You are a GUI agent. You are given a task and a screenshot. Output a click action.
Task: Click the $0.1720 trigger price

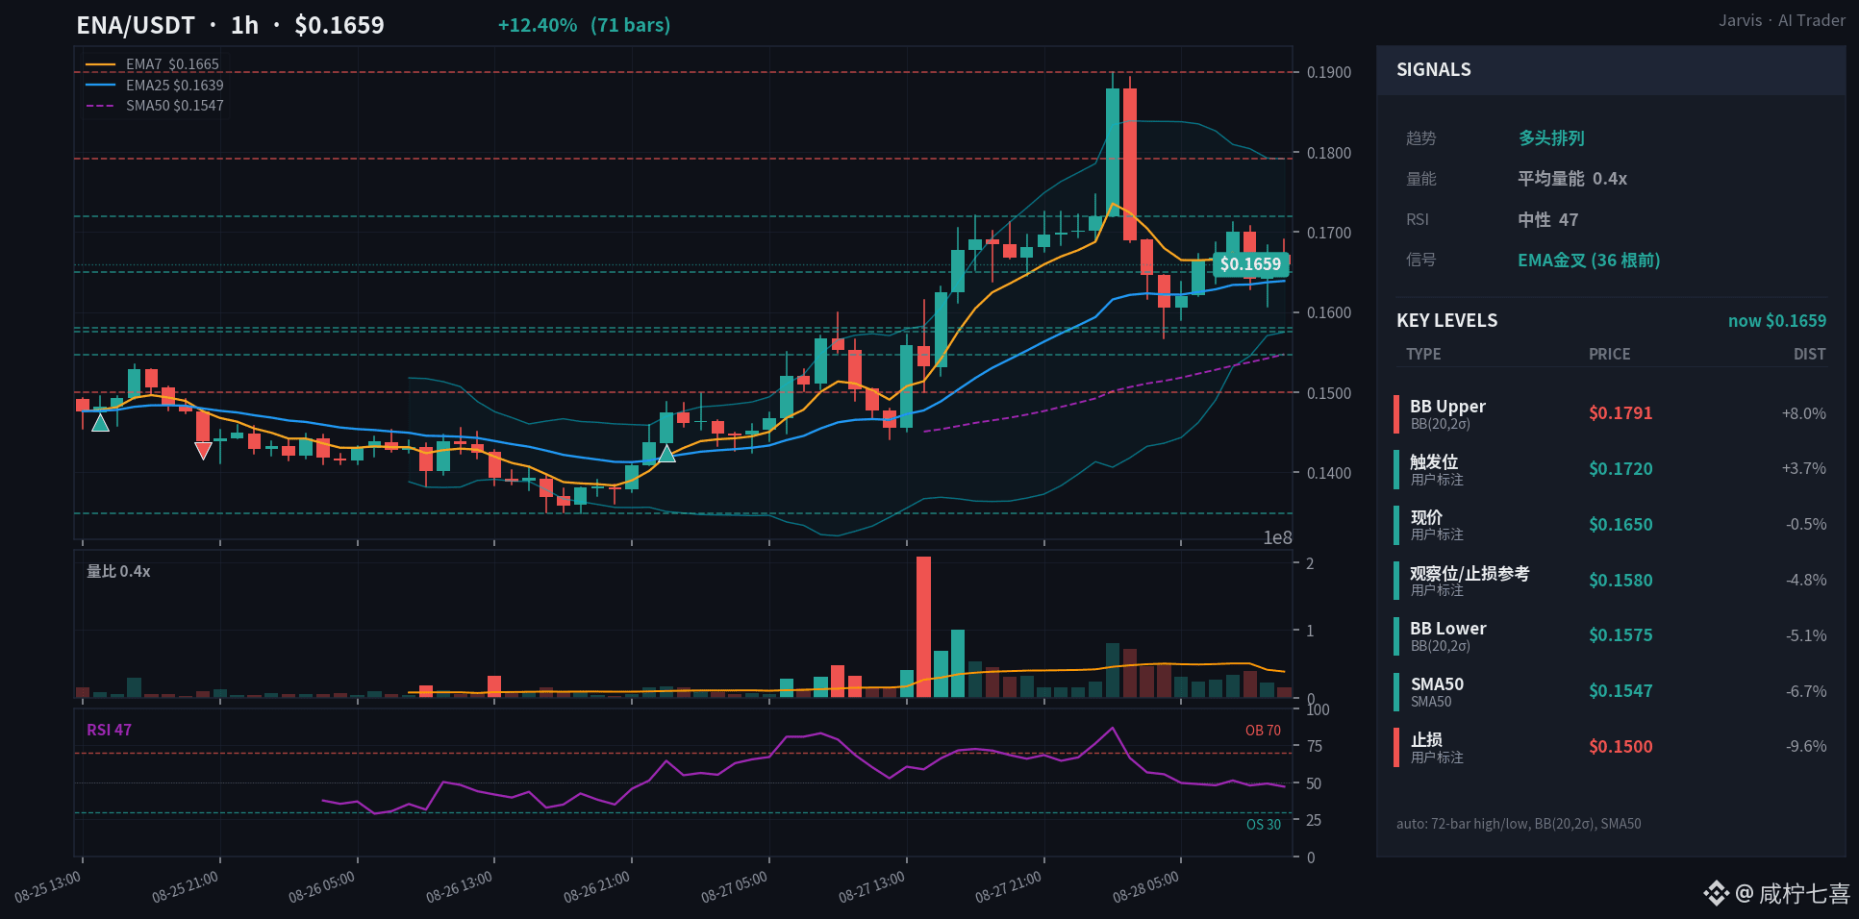1620,469
